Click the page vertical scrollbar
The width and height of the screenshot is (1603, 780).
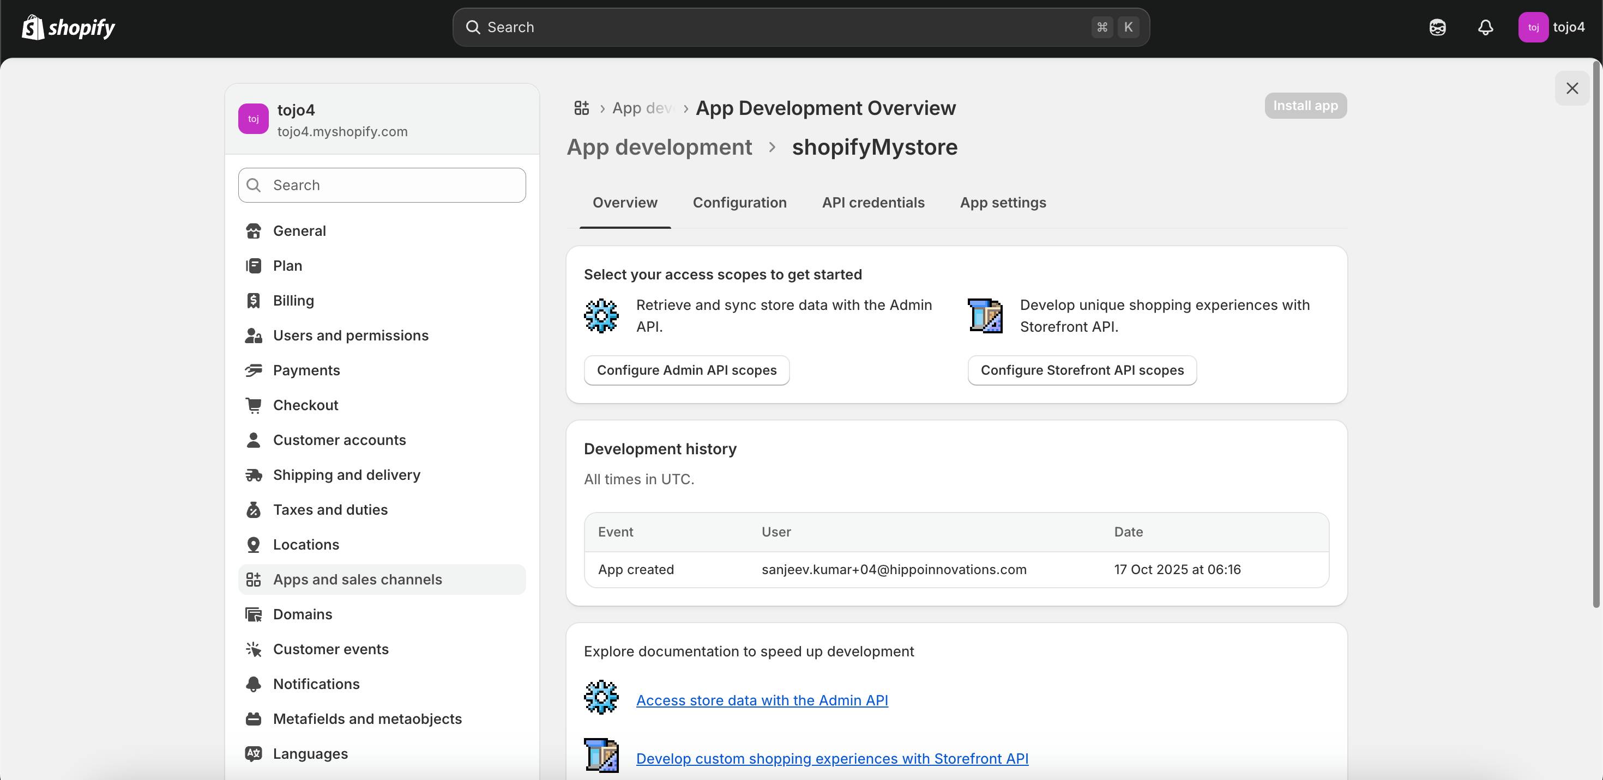tap(1595, 336)
